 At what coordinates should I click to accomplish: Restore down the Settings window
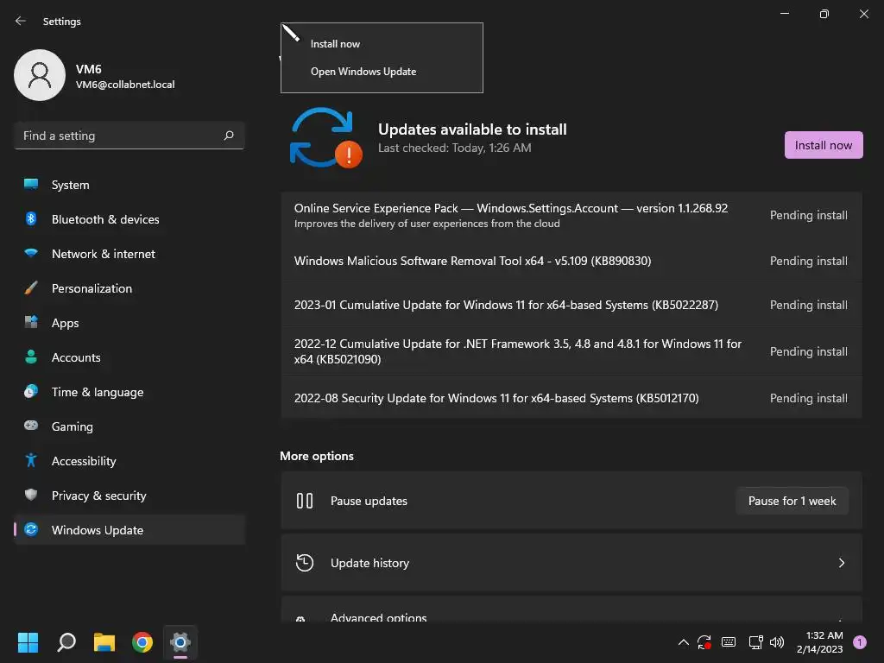(824, 14)
